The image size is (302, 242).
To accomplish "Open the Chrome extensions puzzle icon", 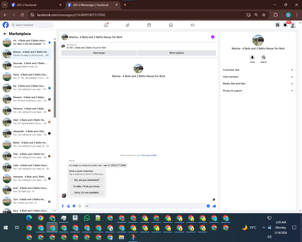I will [x=275, y=15].
